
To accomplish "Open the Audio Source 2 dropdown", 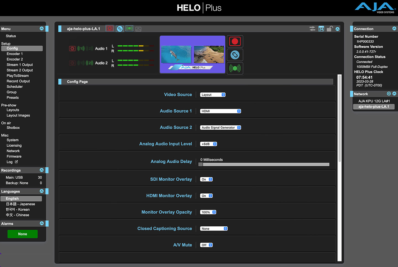I will [221, 128].
